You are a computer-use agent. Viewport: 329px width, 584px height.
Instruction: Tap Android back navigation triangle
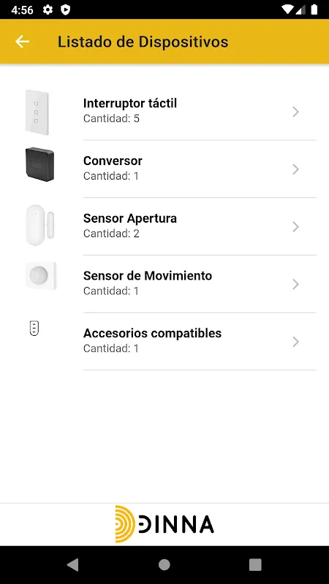72,564
